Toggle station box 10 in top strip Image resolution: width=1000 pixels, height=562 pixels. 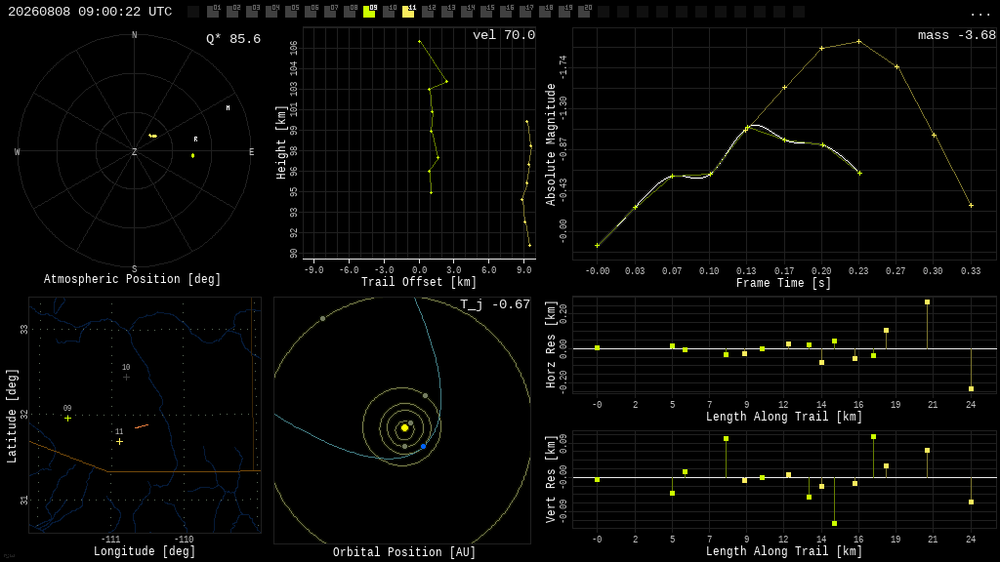point(389,12)
